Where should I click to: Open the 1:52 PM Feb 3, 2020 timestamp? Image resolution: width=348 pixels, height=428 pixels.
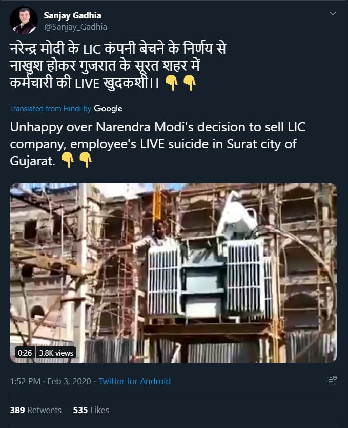(x=51, y=381)
